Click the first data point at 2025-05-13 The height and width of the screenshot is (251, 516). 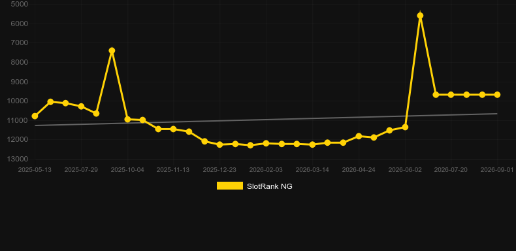pyautogui.click(x=35, y=116)
